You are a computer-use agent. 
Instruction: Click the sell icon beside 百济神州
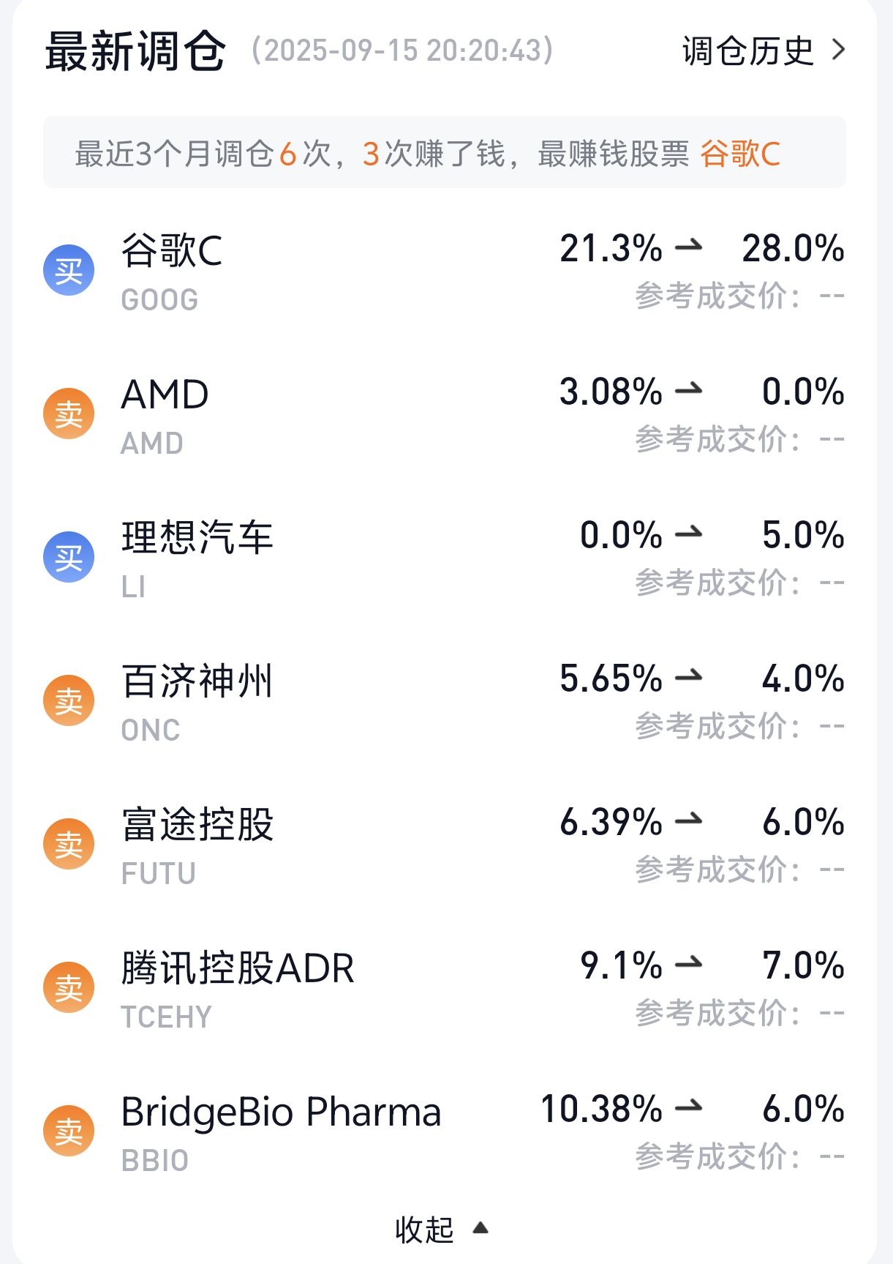pyautogui.click(x=69, y=700)
